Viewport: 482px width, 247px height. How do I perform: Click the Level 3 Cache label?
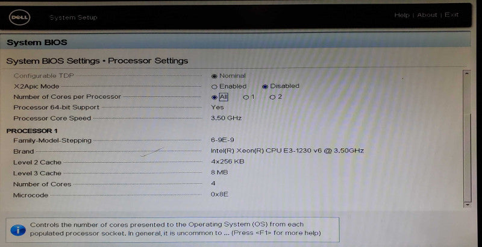coord(37,174)
